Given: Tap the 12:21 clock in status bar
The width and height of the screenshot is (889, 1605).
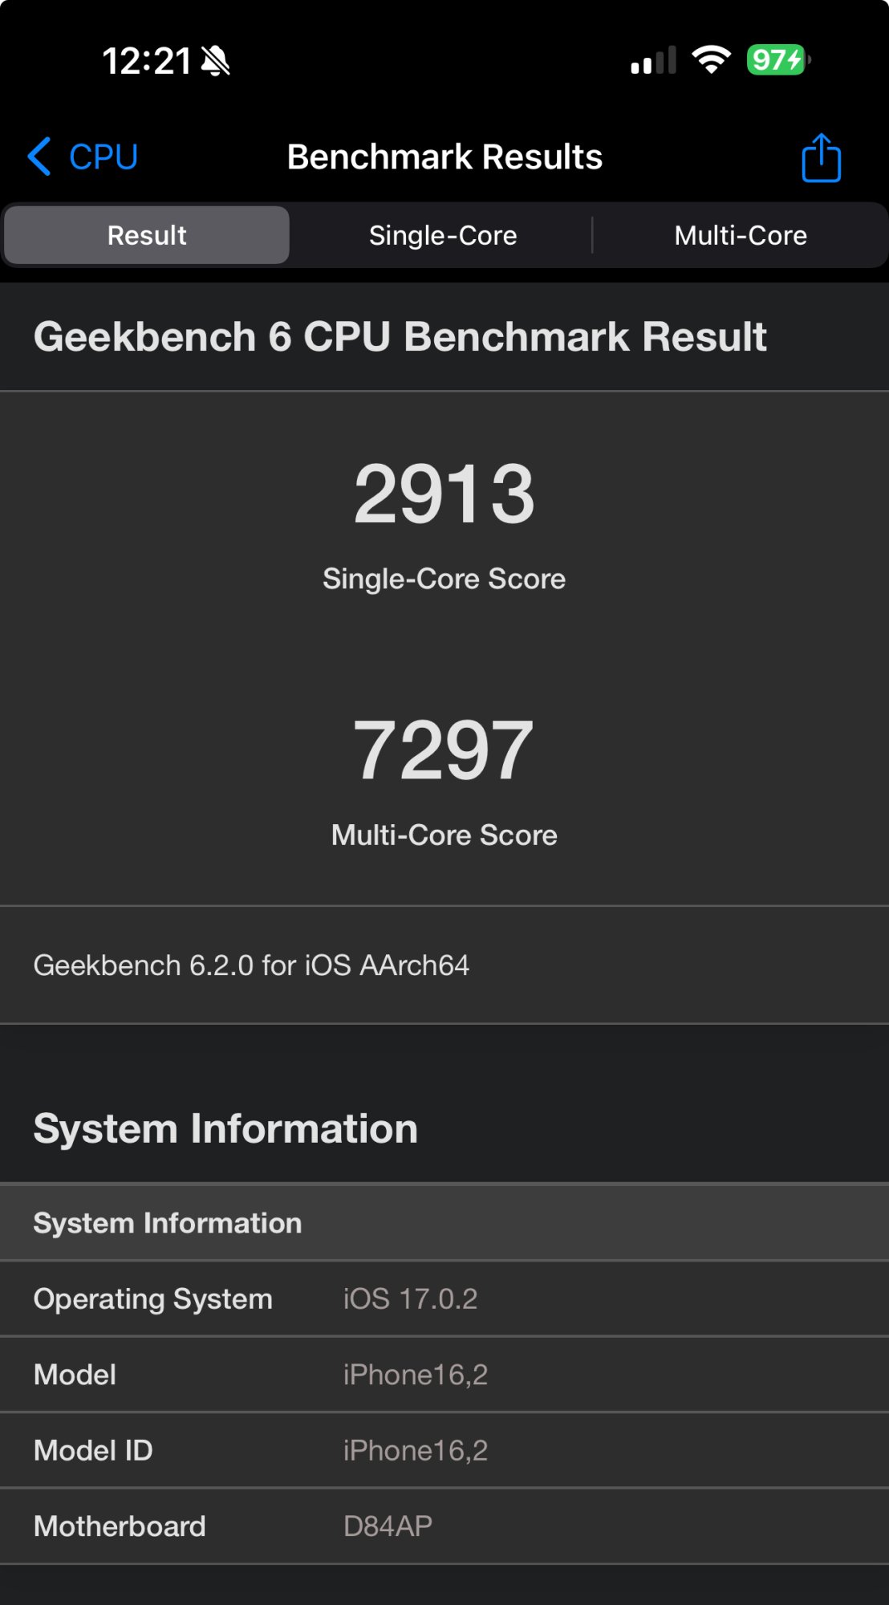Looking at the screenshot, I should pyautogui.click(x=147, y=61).
